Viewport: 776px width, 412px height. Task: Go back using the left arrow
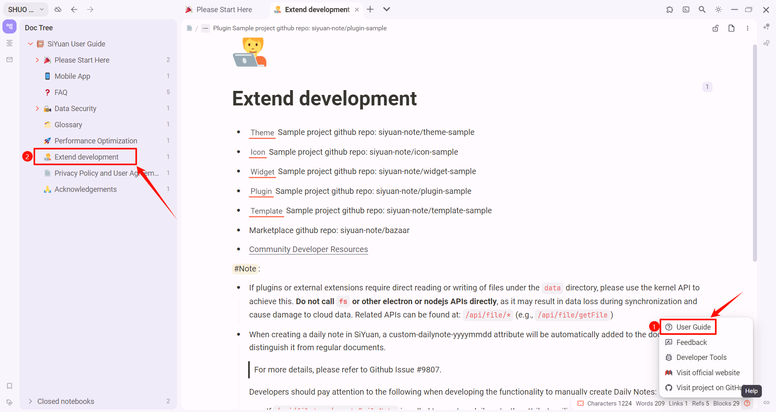coord(74,9)
